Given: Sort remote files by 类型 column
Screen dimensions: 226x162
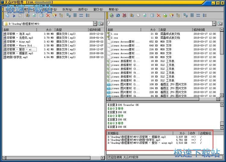Looking at the screenshot, I should pyautogui.click(x=176, y=30).
